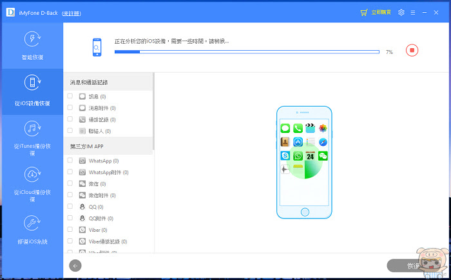
Task: Go back with the round arrow button
Action: pyautogui.click(x=75, y=266)
